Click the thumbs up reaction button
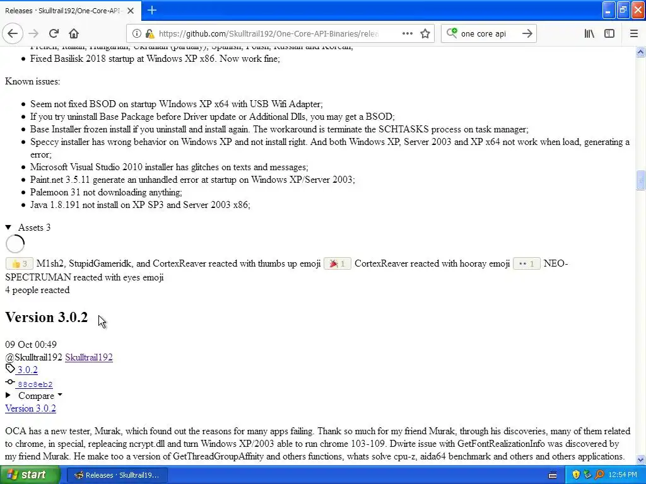The width and height of the screenshot is (646, 484). coord(19,264)
